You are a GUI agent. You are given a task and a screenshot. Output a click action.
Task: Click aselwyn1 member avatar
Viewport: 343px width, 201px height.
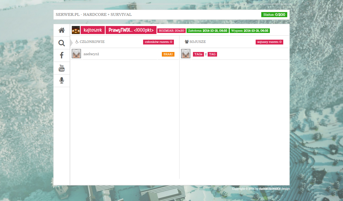point(76,54)
